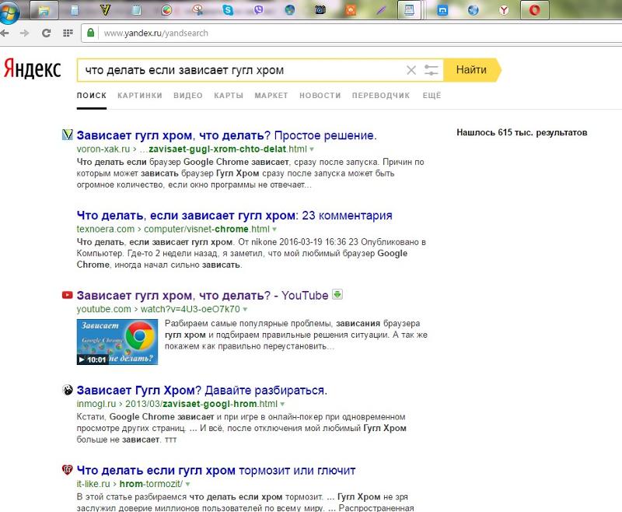
Task: Click the green padlock in the address bar
Action: [91, 33]
